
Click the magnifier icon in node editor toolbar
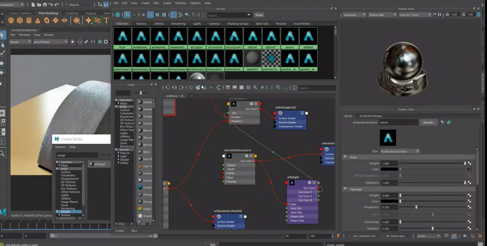(255, 88)
